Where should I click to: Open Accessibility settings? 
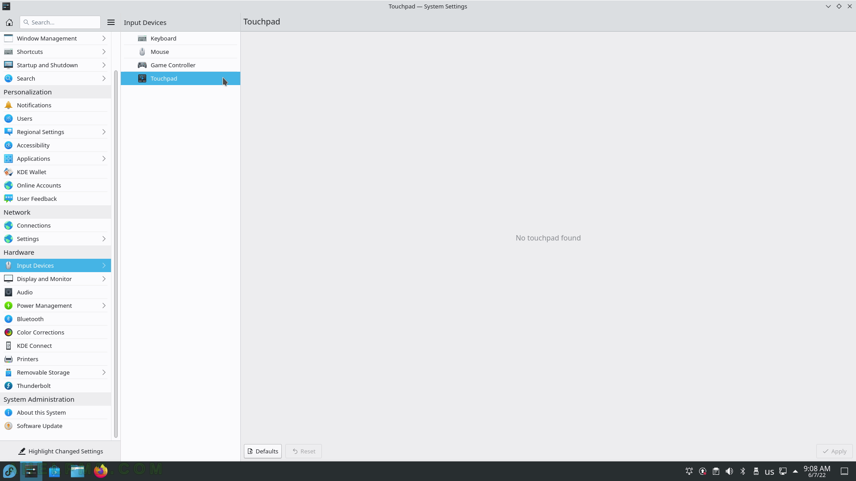pyautogui.click(x=55, y=145)
